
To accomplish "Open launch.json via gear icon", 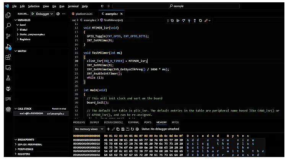I will pyautogui.click(x=58, y=13).
